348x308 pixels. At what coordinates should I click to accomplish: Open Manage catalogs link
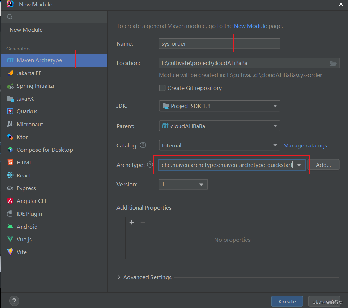(x=307, y=146)
